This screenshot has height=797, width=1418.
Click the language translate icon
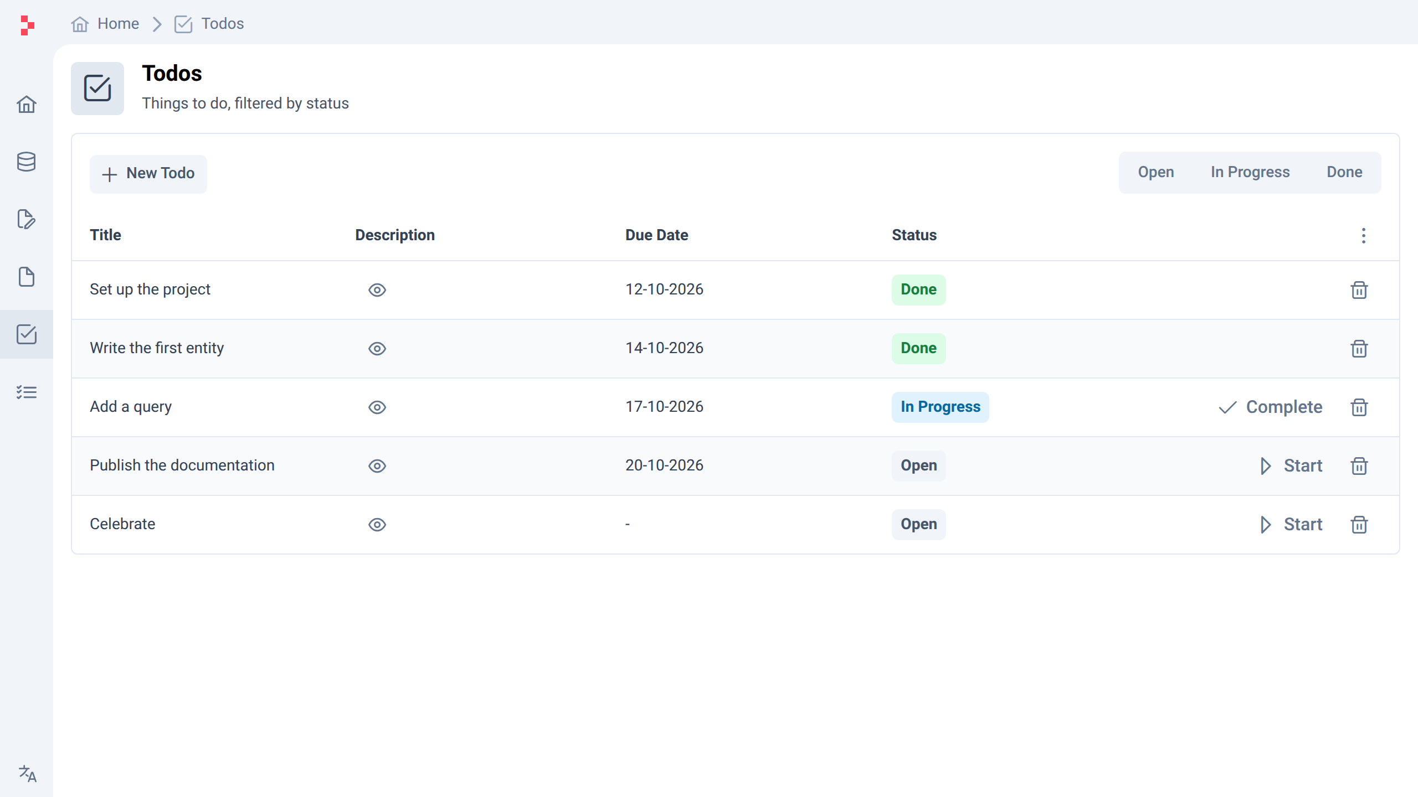27,773
